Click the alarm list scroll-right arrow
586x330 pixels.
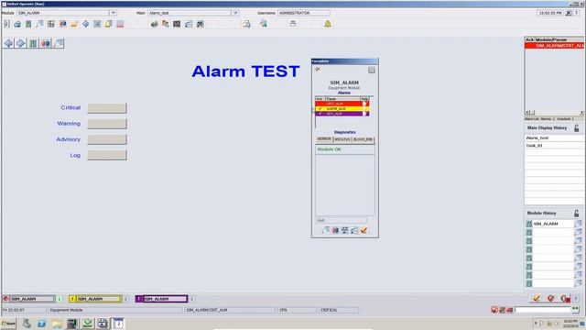click(x=581, y=112)
